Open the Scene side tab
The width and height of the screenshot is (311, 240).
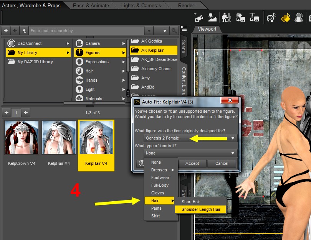[184, 46]
